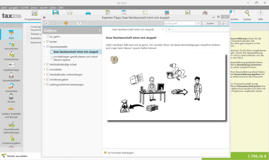Select the bottom Steuererklärung radio button
Screen dimensions: 269x160
pyautogui.click(x=28, y=42)
